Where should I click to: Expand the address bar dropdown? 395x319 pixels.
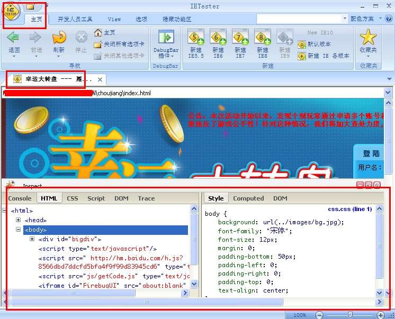388,93
